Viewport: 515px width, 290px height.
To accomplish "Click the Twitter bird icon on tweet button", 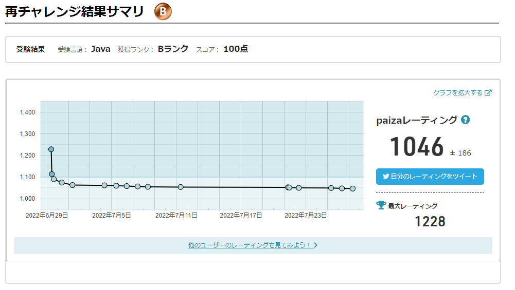I will (x=386, y=177).
